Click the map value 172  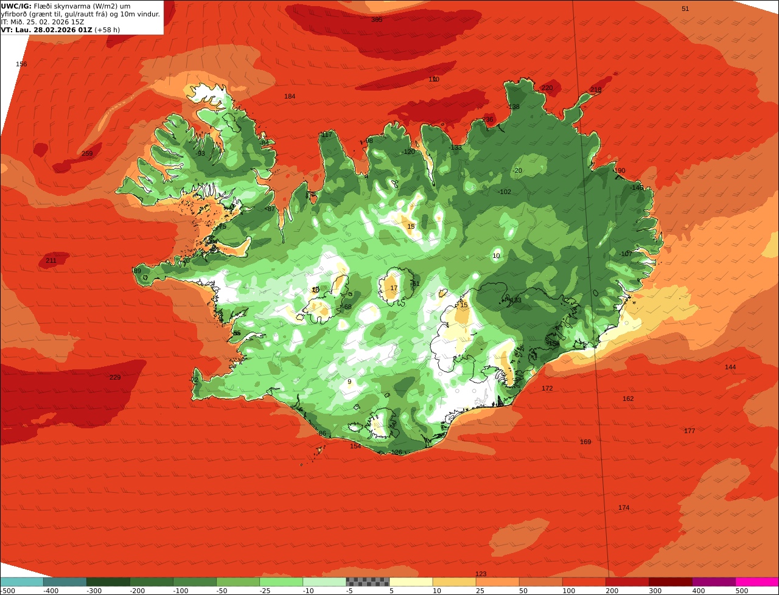(547, 388)
